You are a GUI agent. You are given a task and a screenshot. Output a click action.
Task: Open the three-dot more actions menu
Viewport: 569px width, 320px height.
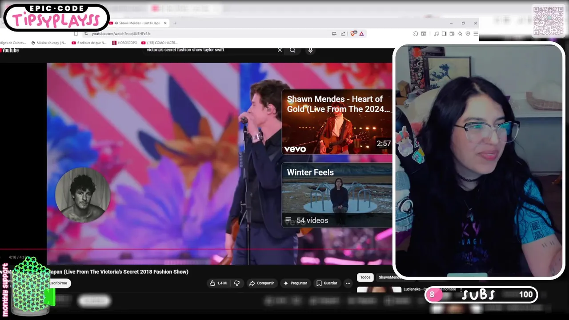pyautogui.click(x=348, y=283)
